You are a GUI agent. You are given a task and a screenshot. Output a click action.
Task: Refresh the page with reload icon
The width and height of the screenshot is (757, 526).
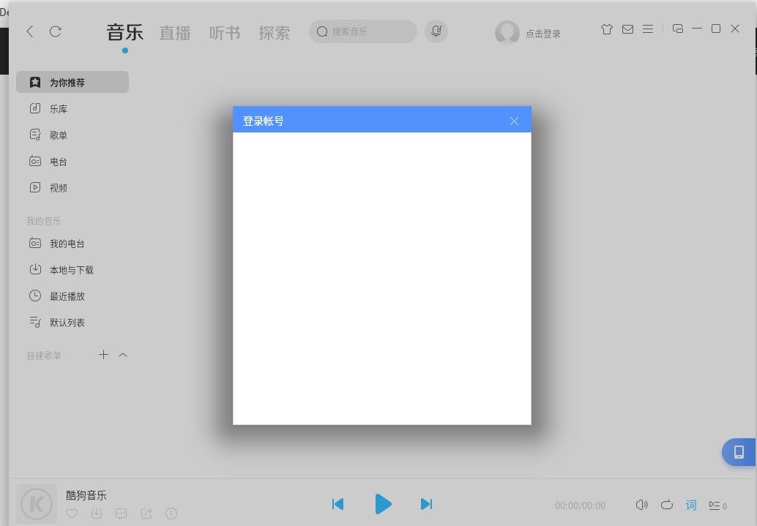click(56, 31)
